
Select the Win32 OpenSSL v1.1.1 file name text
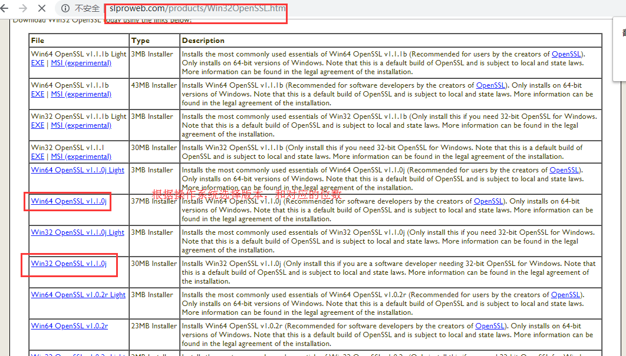tap(67, 148)
